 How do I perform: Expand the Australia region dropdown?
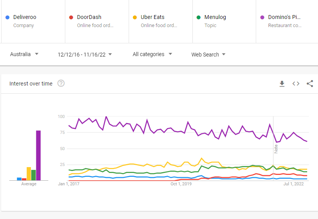pyautogui.click(x=24, y=54)
